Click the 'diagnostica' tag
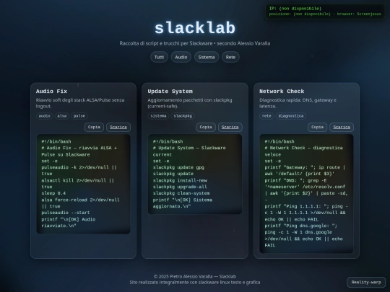Screen dimensions: 390x292 [x=291, y=116]
